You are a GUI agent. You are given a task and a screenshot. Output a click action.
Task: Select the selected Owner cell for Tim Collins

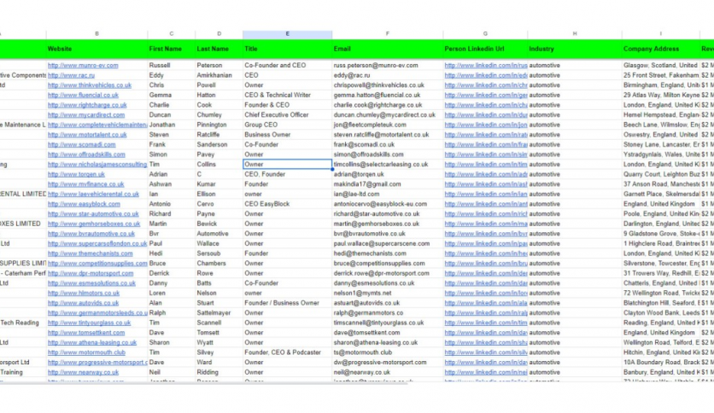287,165
